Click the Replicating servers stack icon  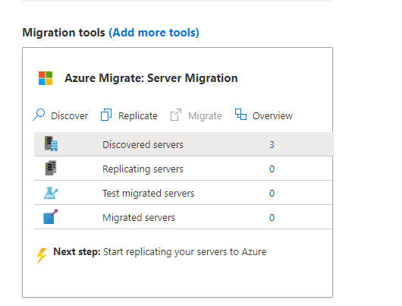point(51,168)
